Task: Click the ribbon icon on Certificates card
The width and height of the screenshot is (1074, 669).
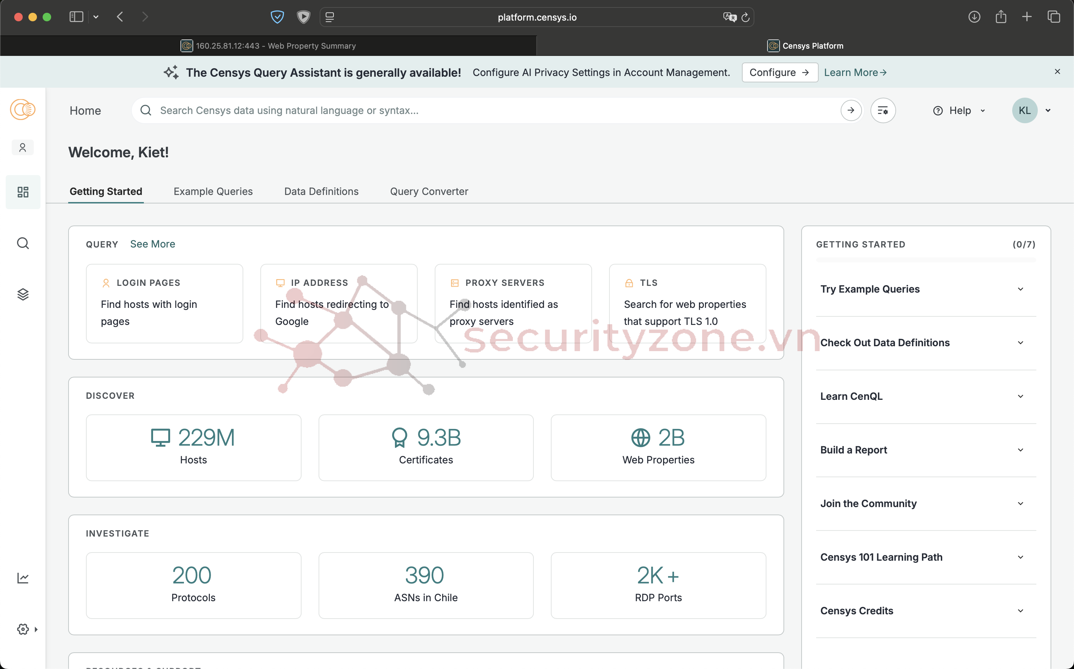Action: click(399, 437)
